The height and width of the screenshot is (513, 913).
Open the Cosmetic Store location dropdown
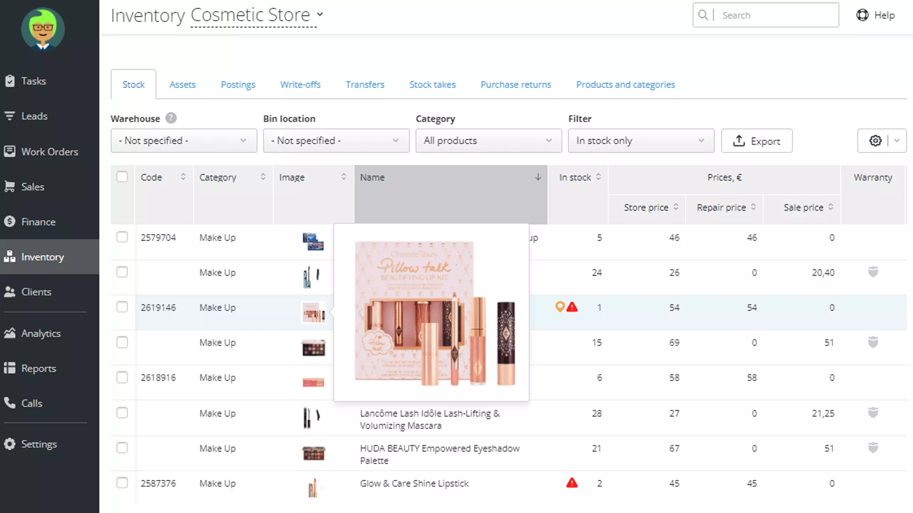pyautogui.click(x=257, y=15)
